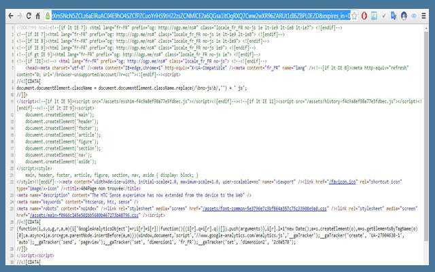Click the line "document.createElement('main');"

click(x=60, y=115)
